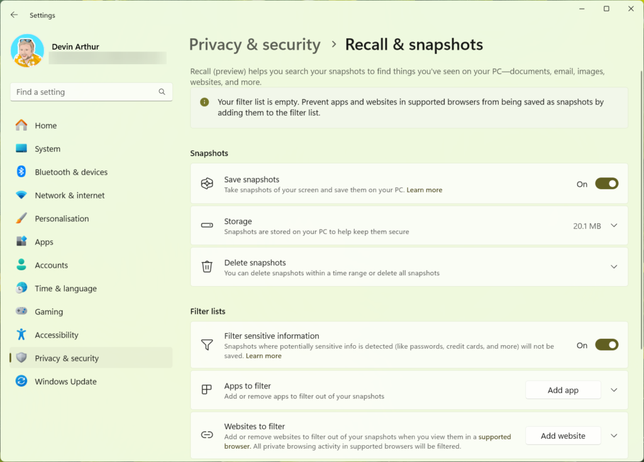Click the Windows Update sync icon

click(21, 382)
